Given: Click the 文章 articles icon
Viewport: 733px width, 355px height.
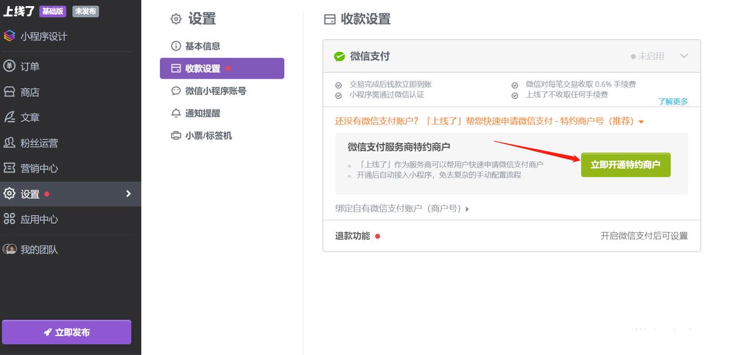Looking at the screenshot, I should pos(9,117).
